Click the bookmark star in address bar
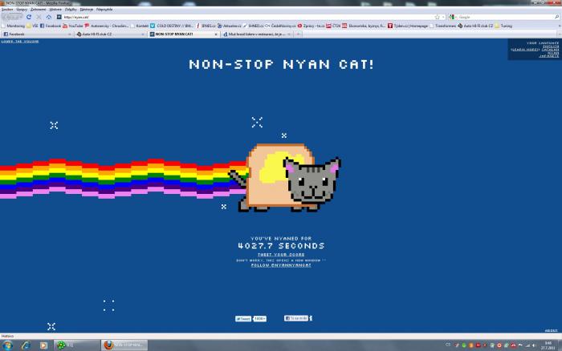The width and height of the screenshot is (562, 351). tap(436, 16)
